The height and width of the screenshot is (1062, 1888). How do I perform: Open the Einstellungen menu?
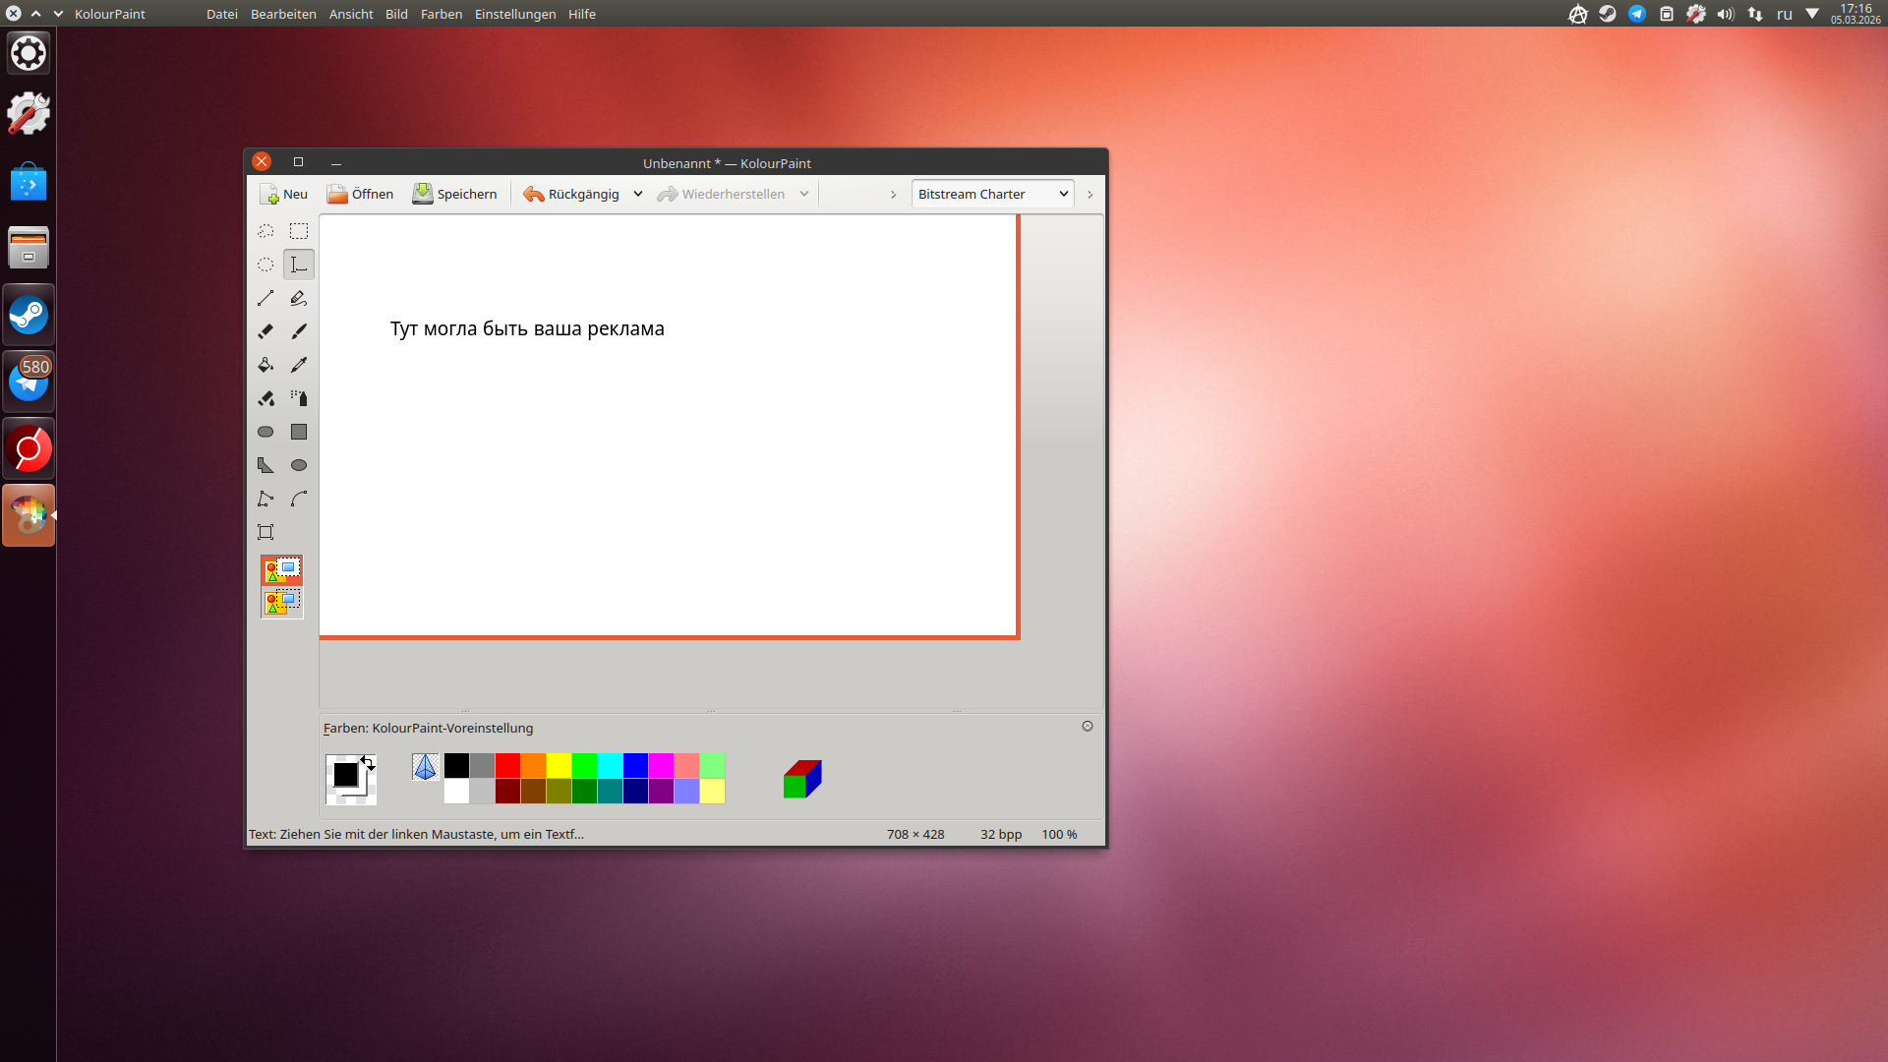click(514, 14)
